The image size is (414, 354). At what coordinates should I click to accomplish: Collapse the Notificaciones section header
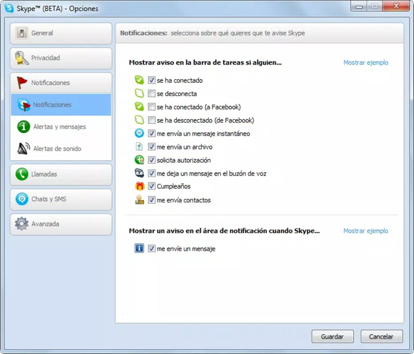pos(61,83)
